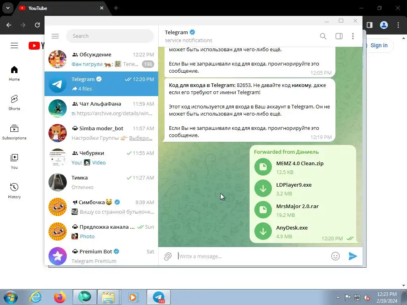Open the MrsMajor 2.0.rar file icon
Image resolution: width=407 pixels, height=305 pixels.
click(x=263, y=210)
